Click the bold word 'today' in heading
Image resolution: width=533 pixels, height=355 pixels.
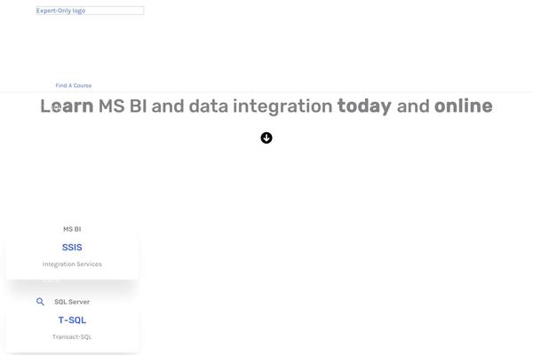tap(364, 106)
